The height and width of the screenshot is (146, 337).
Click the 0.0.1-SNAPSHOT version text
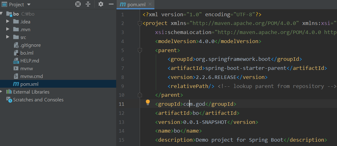[x=205, y=122]
